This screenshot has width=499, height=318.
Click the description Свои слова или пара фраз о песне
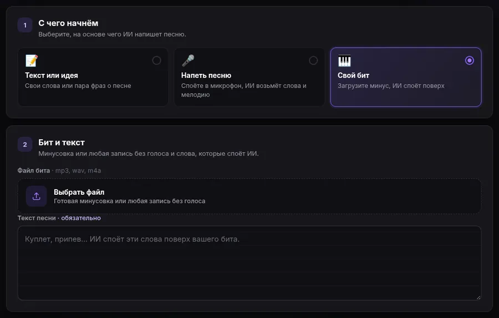tap(78, 85)
